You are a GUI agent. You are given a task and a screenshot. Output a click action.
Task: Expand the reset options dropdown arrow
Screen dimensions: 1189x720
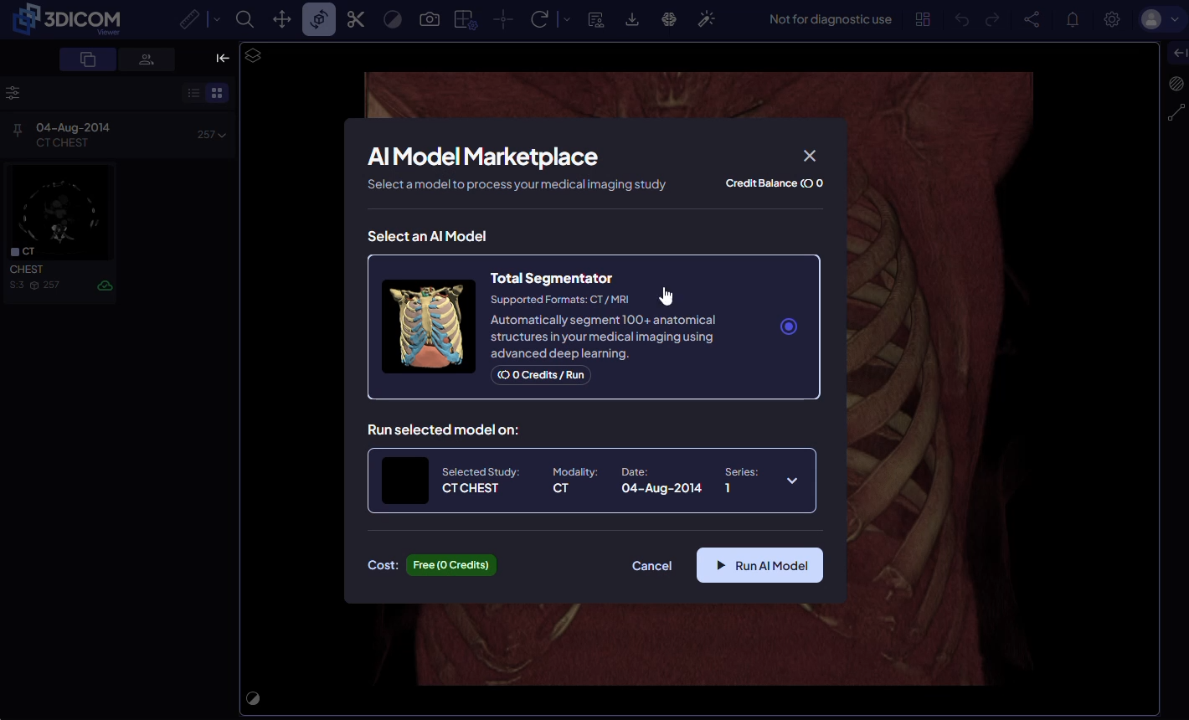tap(567, 19)
